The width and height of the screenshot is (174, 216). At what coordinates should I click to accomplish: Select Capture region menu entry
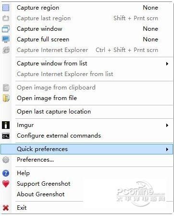[x=87, y=8]
